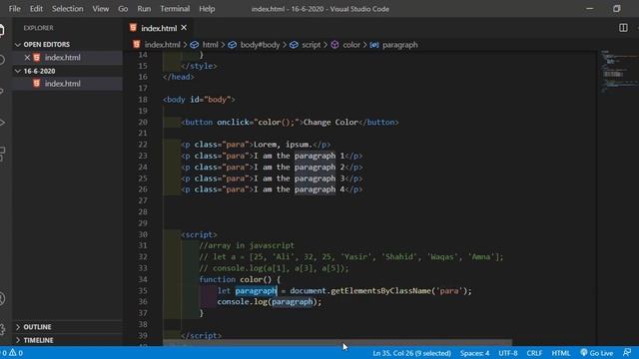Click the warning triangle in status bar
The image size is (639, 359).
pyautogui.click(x=13, y=352)
